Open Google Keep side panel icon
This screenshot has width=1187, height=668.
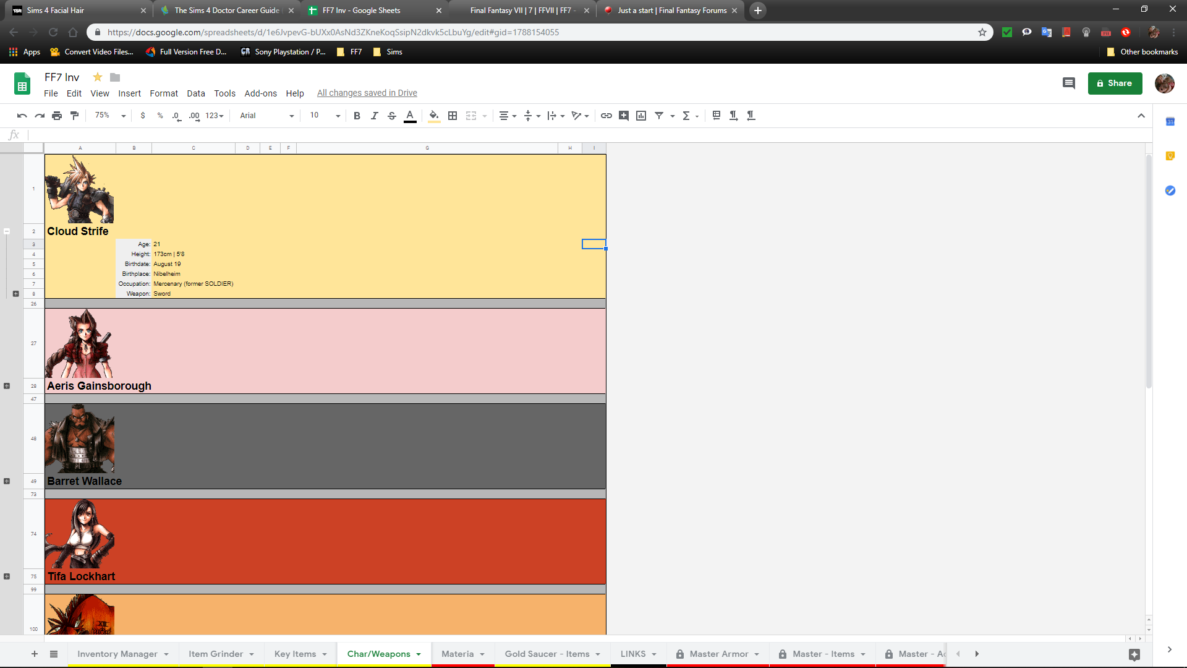point(1170,156)
